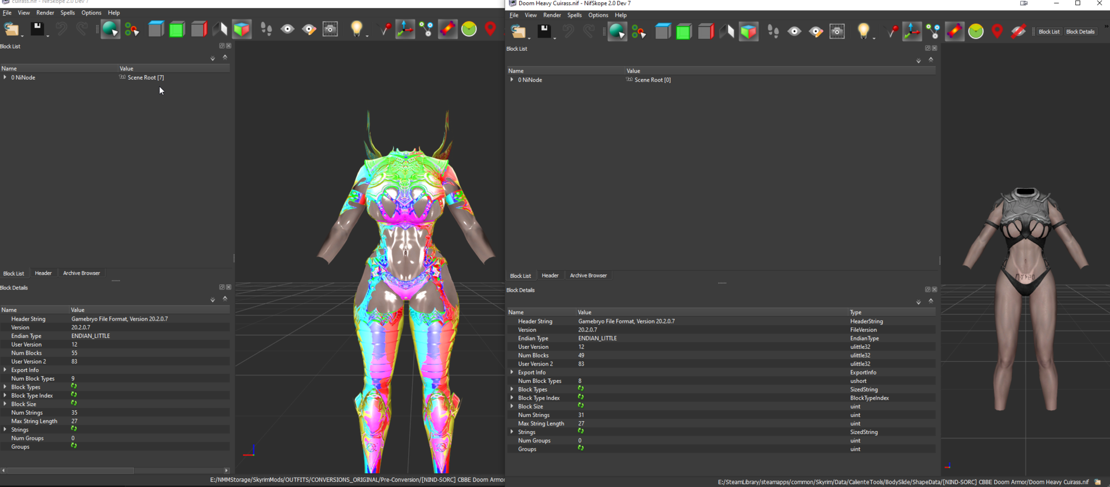The width and height of the screenshot is (1110, 487).
Task: Toggle Perspective view cube in the cuirass.nif window
Action: point(242,29)
